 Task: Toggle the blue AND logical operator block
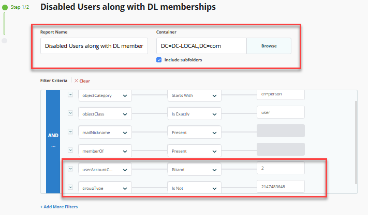click(53, 141)
